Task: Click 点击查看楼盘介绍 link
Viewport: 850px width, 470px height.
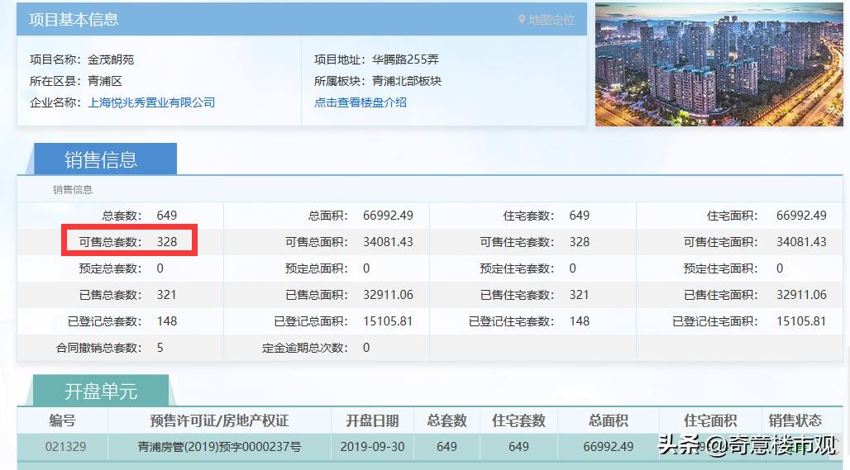Action: (x=360, y=102)
